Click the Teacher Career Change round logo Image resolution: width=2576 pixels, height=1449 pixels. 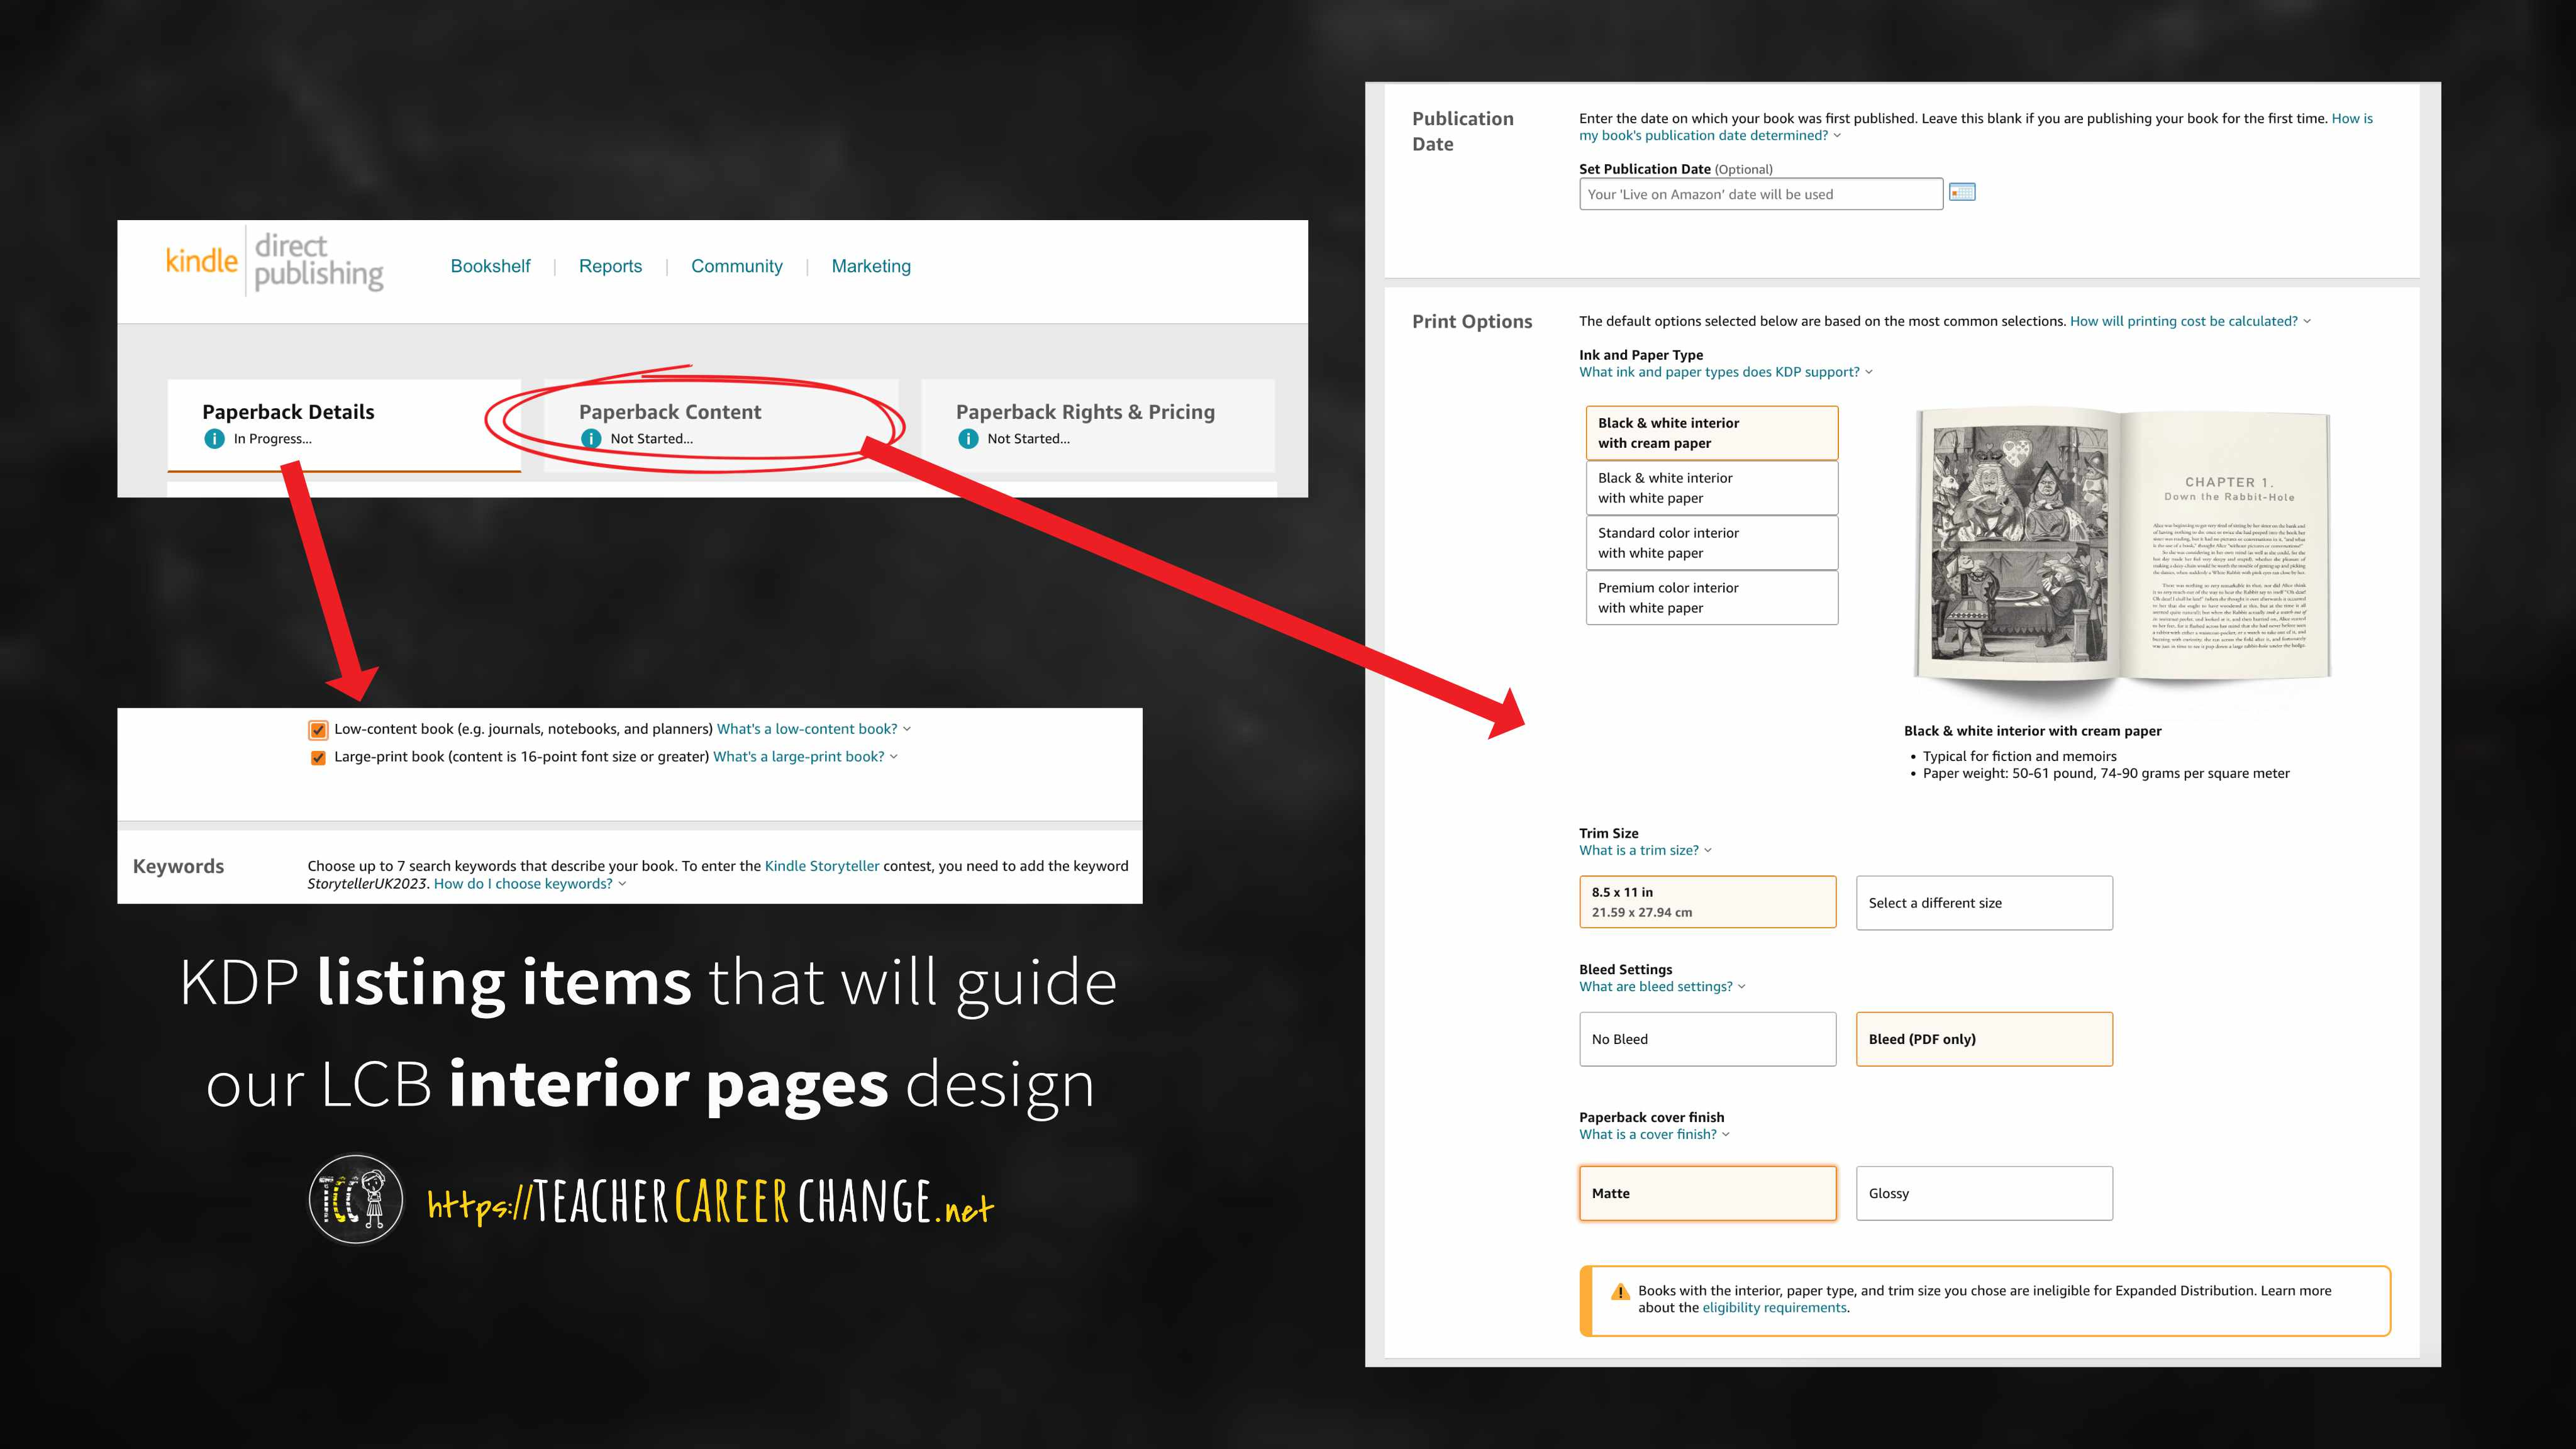(355, 1199)
